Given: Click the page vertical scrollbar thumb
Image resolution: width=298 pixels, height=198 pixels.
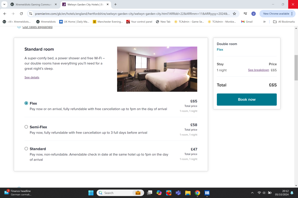Looking at the screenshot, I should click(x=296, y=68).
